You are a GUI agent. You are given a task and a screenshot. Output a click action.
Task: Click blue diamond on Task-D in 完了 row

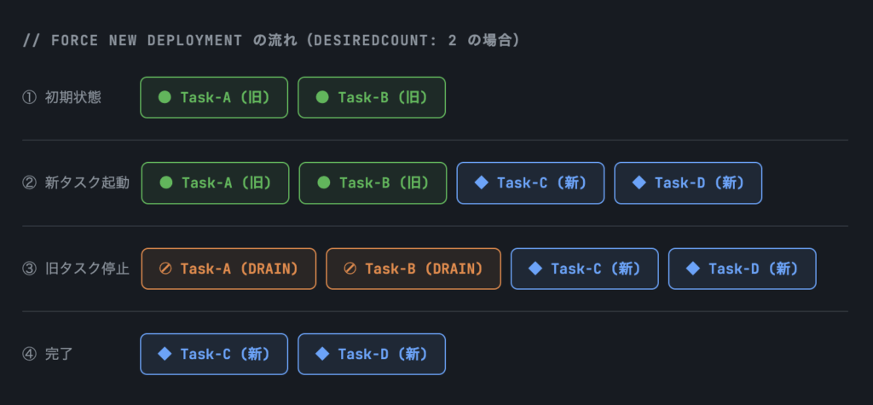click(322, 354)
